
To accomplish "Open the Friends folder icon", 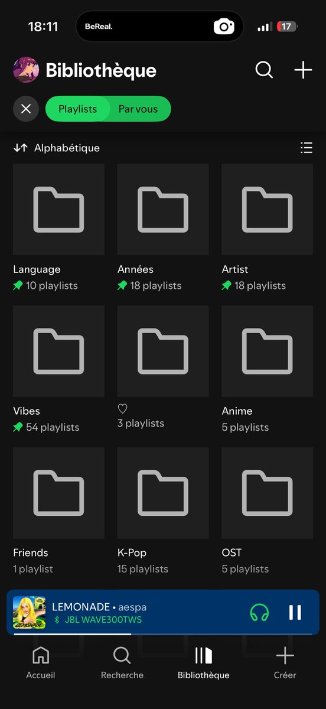I will tap(58, 493).
